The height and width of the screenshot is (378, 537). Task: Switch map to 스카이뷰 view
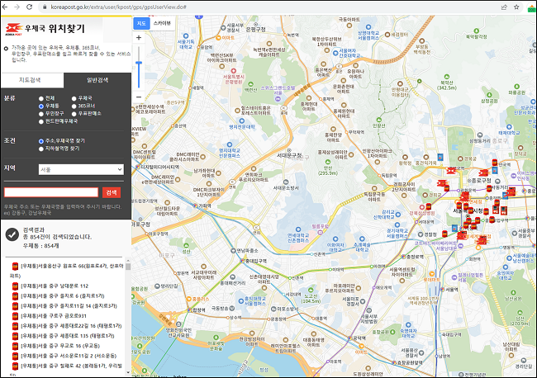tap(162, 23)
